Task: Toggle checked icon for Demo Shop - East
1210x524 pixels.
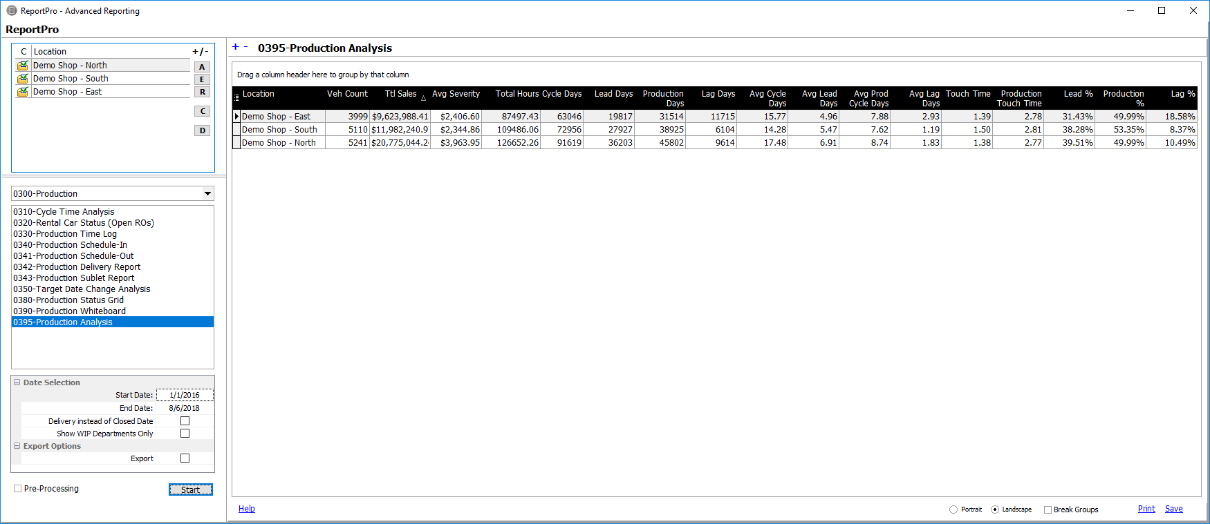Action: [x=23, y=92]
